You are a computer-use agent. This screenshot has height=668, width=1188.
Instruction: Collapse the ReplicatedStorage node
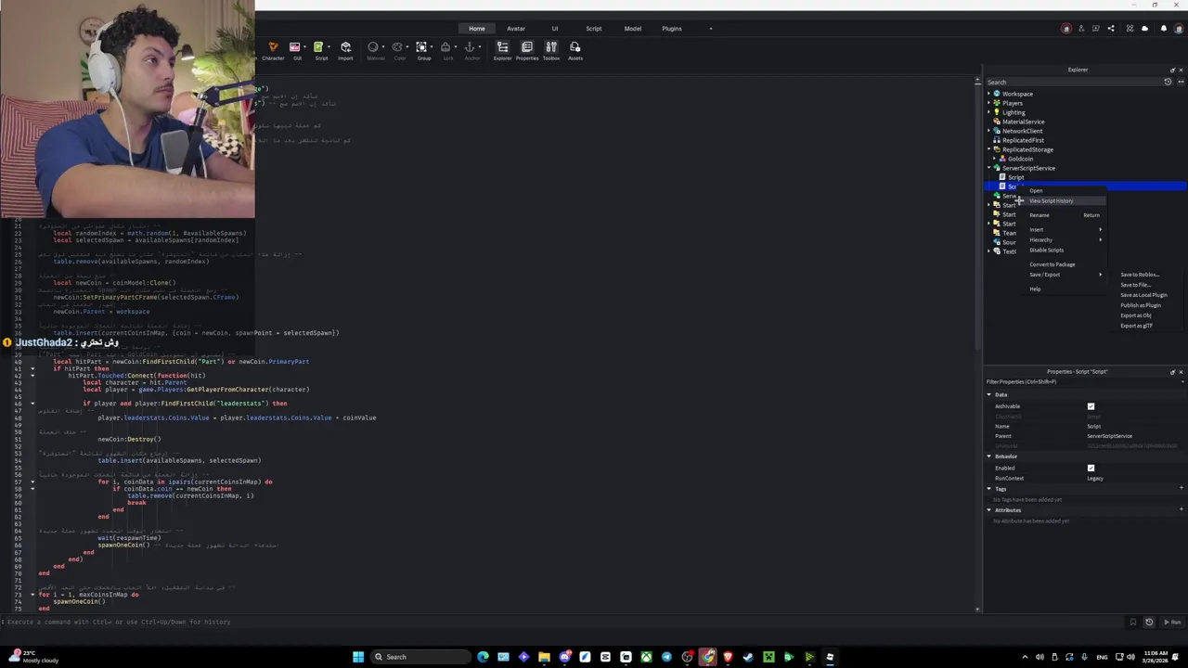coord(989,149)
